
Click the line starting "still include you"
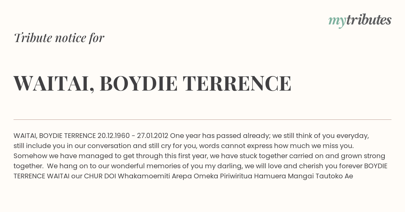184,146
